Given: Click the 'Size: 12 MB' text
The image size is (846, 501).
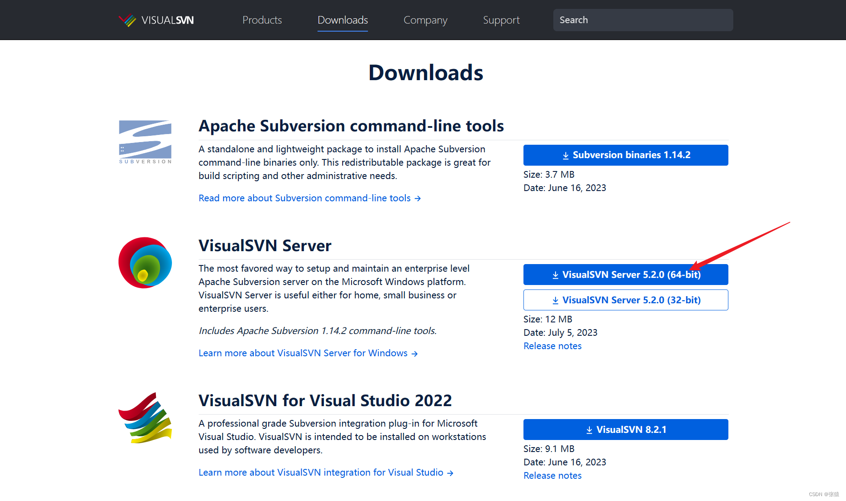Looking at the screenshot, I should pyautogui.click(x=548, y=319).
